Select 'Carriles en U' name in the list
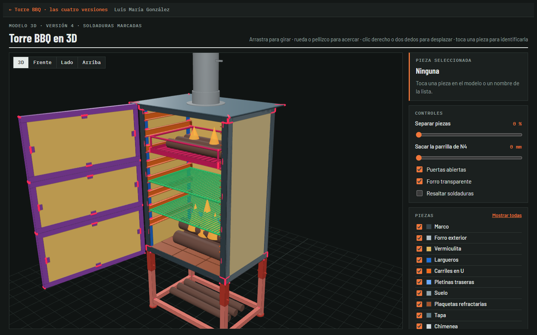Viewport: 537px width, 335px height. (x=449, y=271)
